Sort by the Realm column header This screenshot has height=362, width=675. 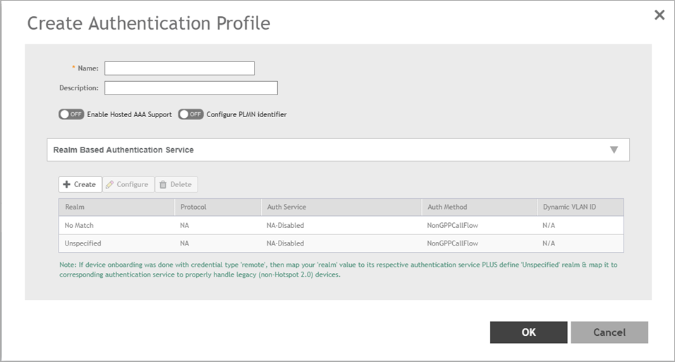[x=75, y=207]
